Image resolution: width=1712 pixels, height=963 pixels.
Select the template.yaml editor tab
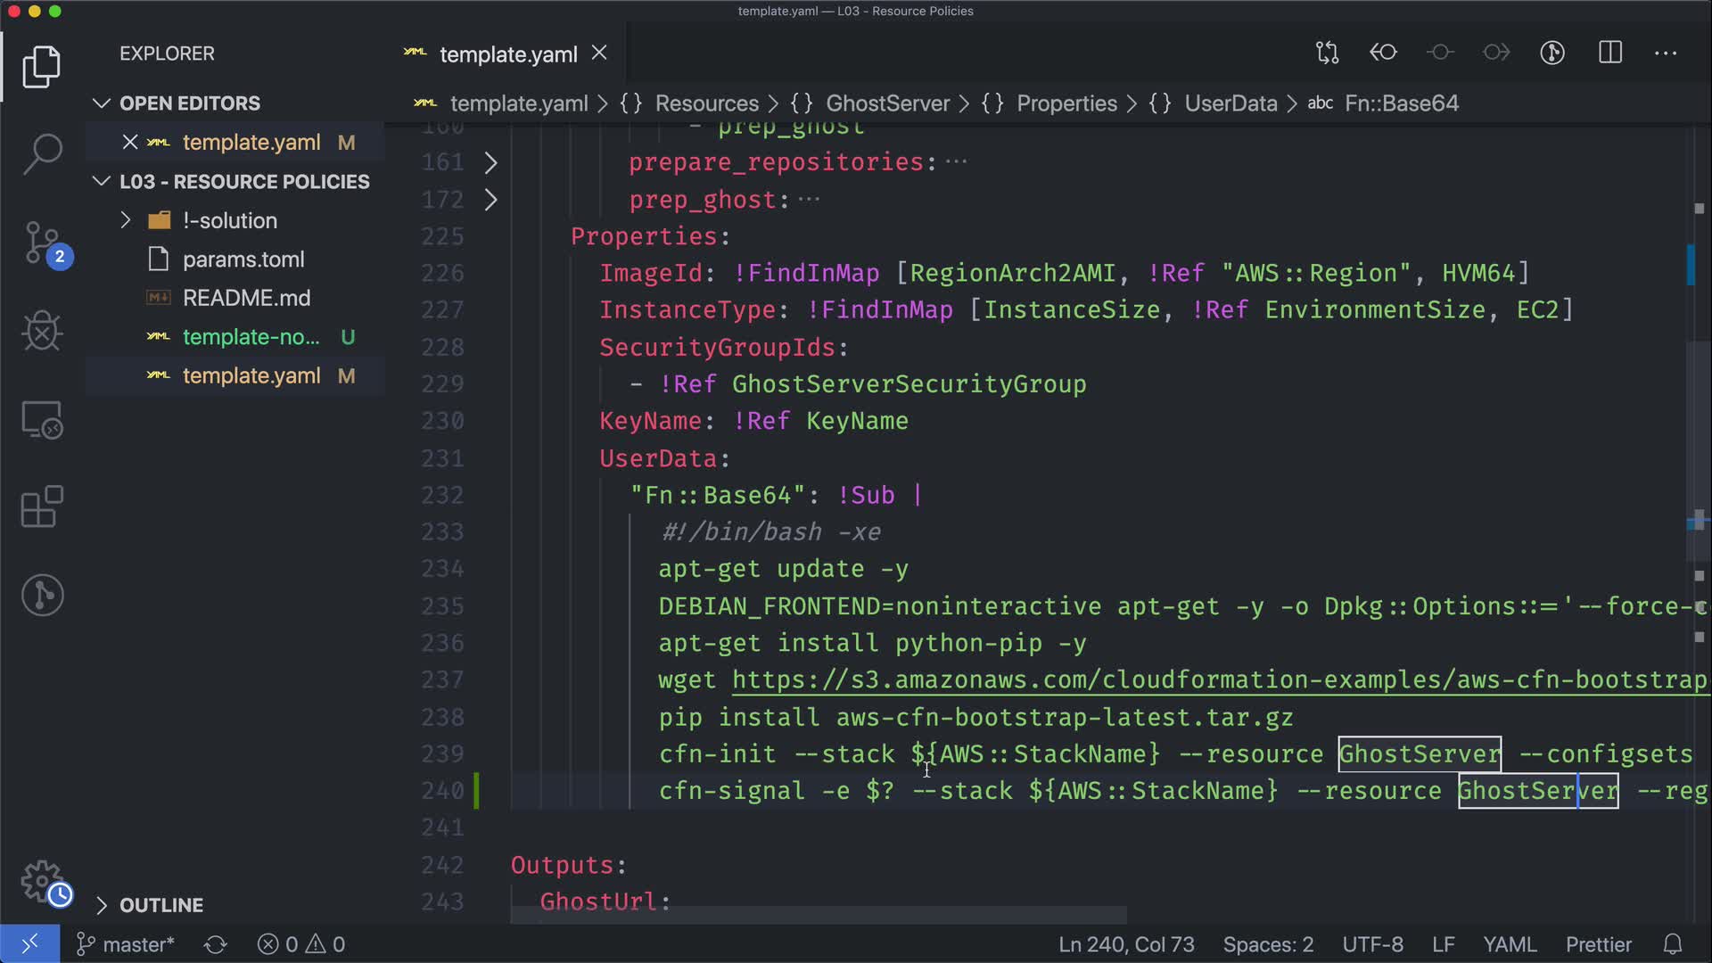(507, 54)
